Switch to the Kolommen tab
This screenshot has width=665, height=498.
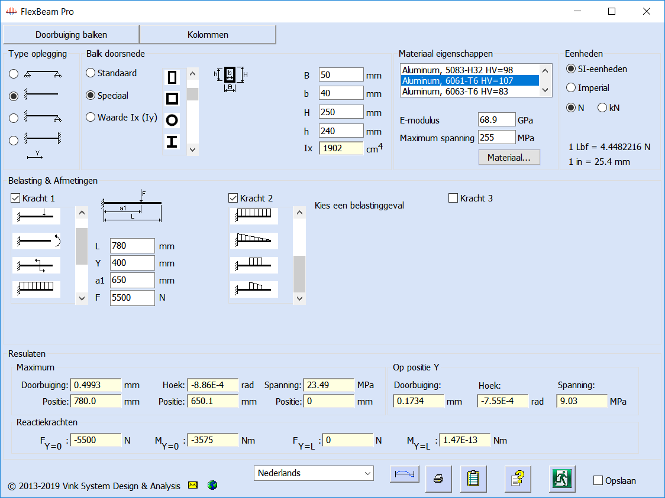(x=208, y=35)
